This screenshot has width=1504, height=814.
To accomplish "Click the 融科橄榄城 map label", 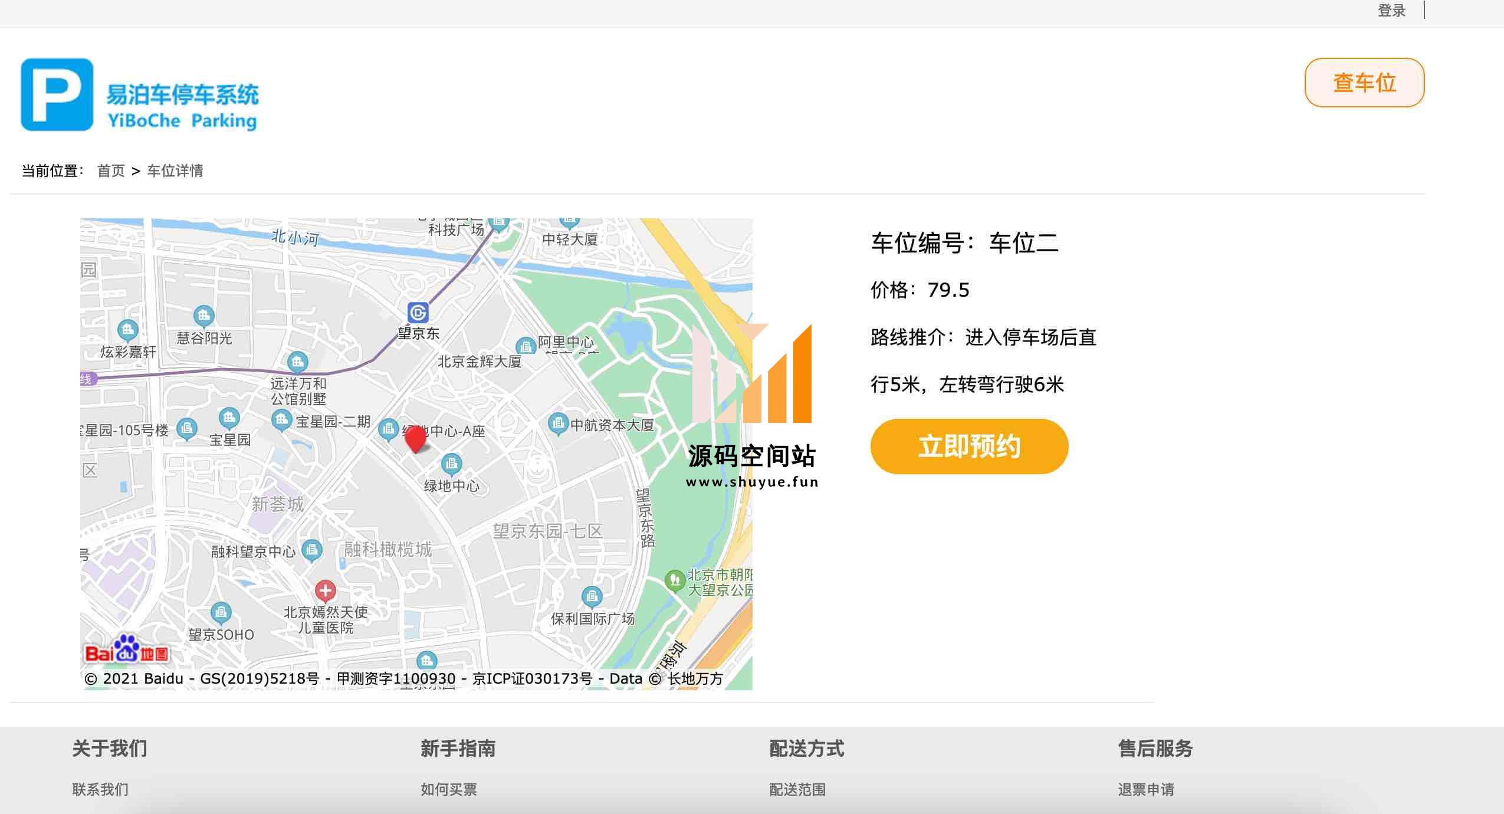I will pyautogui.click(x=388, y=550).
